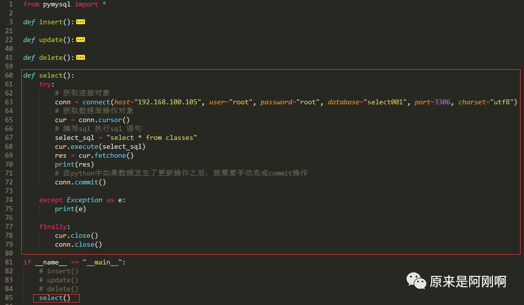
Task: Click the SQL string "select * from classes"
Action: coord(152,137)
